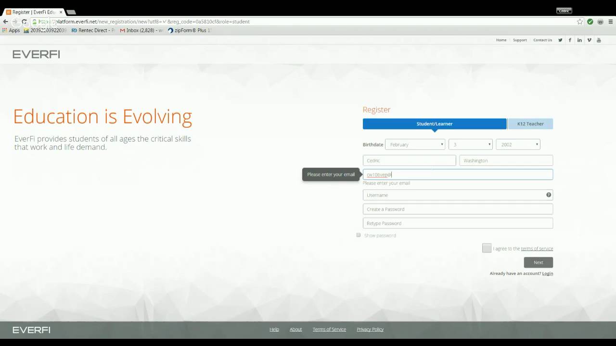The image size is (616, 346).
Task: Click the EVERFI logo in the header
Action: click(x=36, y=54)
